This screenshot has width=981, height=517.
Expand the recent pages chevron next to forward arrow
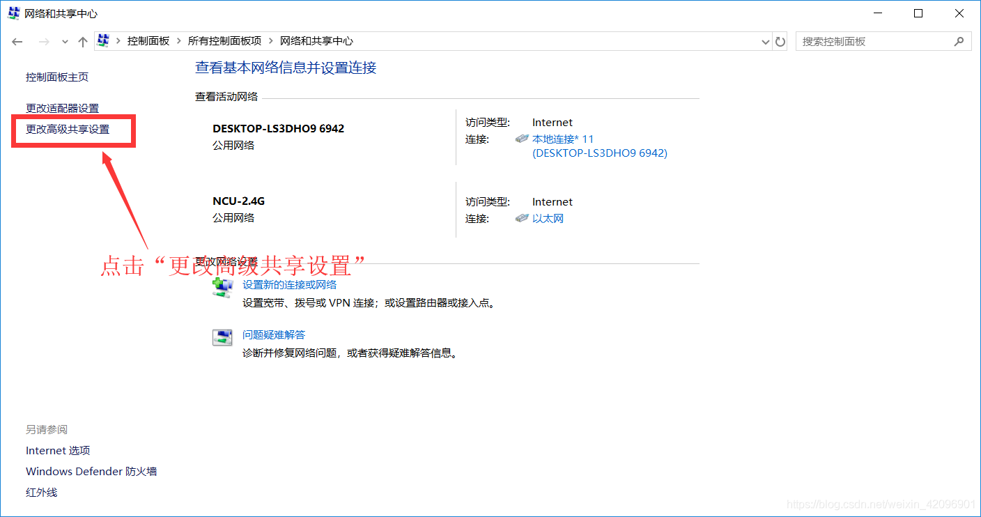click(64, 41)
